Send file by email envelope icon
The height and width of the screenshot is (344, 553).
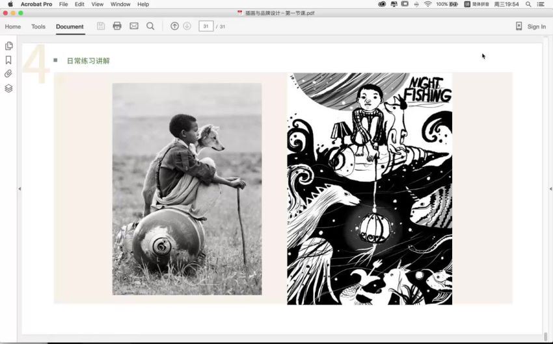[134, 26]
